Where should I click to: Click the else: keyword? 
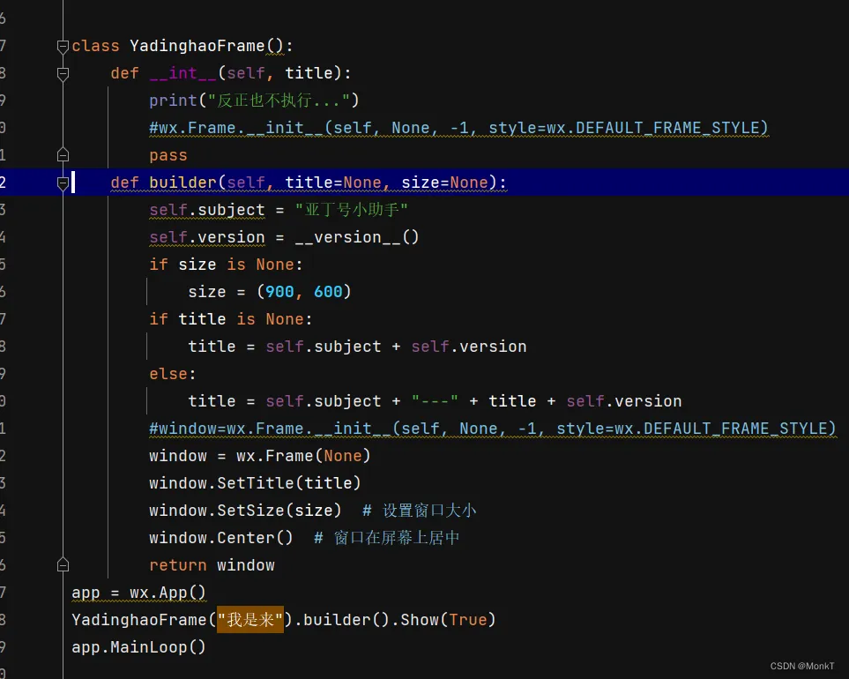click(172, 374)
